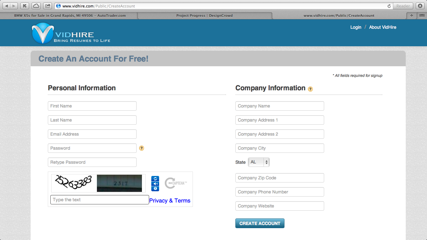Click the help icon beside Password field
The image size is (427, 240).
(142, 148)
